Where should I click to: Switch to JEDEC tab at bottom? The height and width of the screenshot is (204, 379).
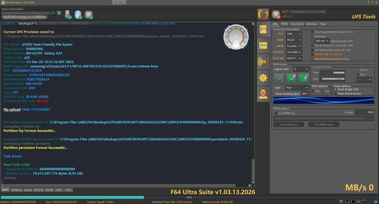pos(38,190)
